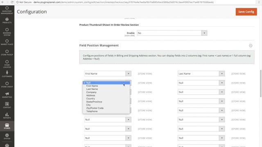Open right-column Null dropdown in eighth row

[201, 138]
